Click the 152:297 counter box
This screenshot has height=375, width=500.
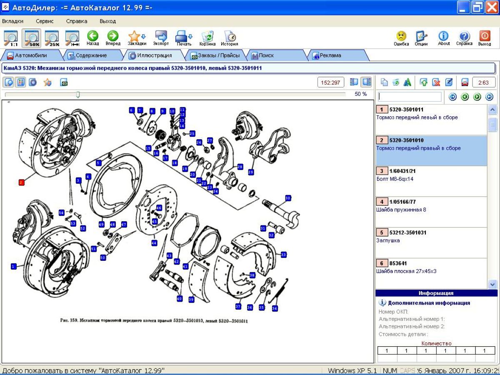point(331,82)
